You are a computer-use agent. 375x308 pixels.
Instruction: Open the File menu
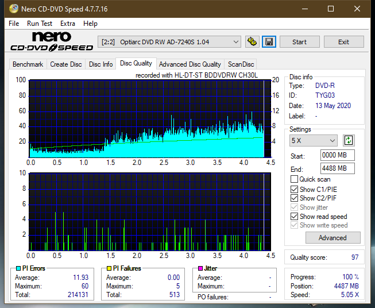click(14, 24)
